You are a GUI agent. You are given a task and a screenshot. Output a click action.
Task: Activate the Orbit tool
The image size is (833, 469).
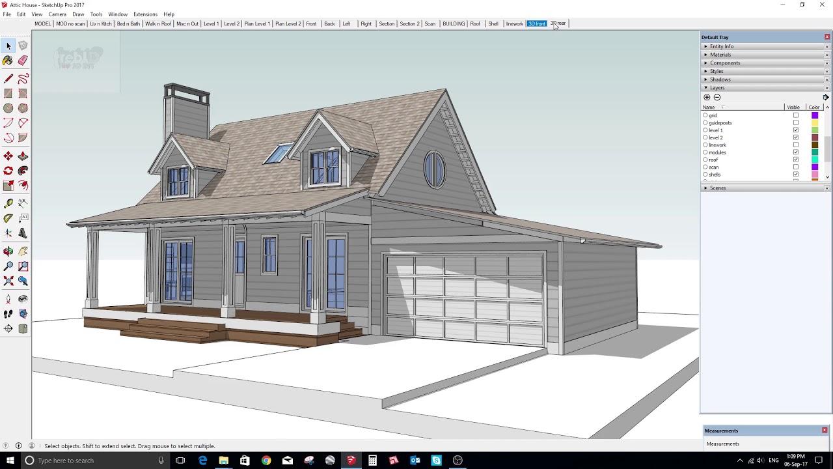8,251
